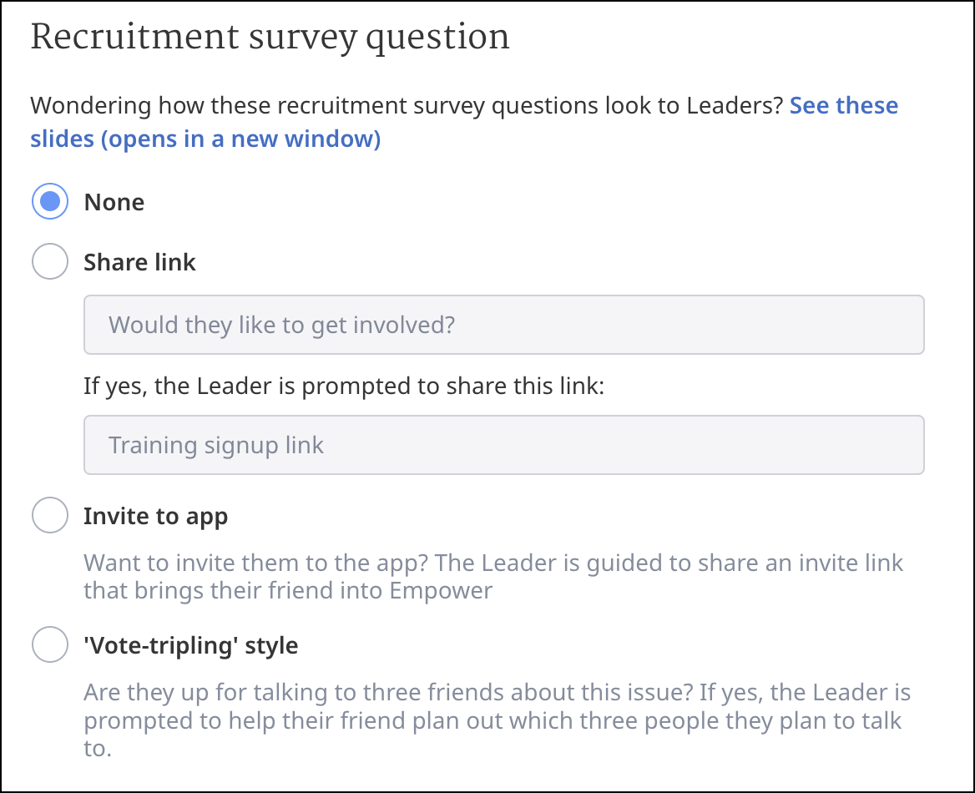975x793 pixels.
Task: Open the 'See these slides' link
Action: click(x=843, y=106)
